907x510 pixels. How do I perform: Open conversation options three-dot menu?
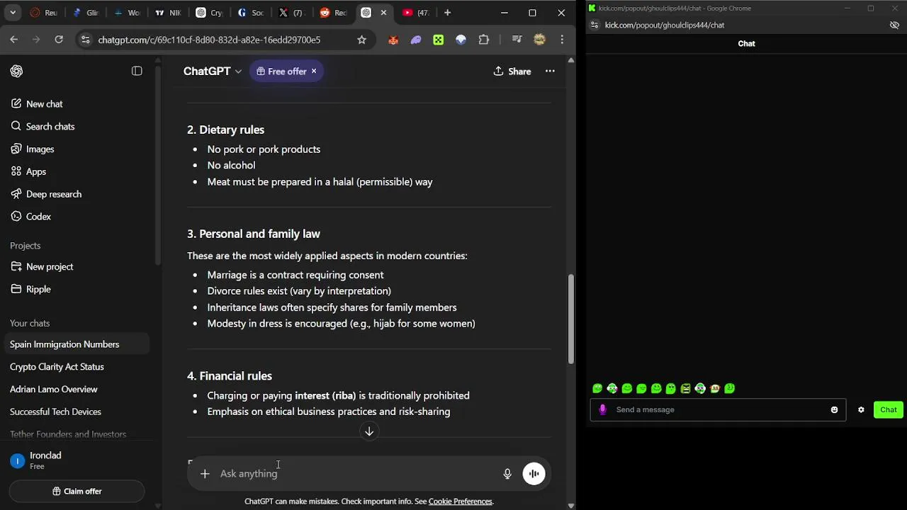tap(550, 72)
